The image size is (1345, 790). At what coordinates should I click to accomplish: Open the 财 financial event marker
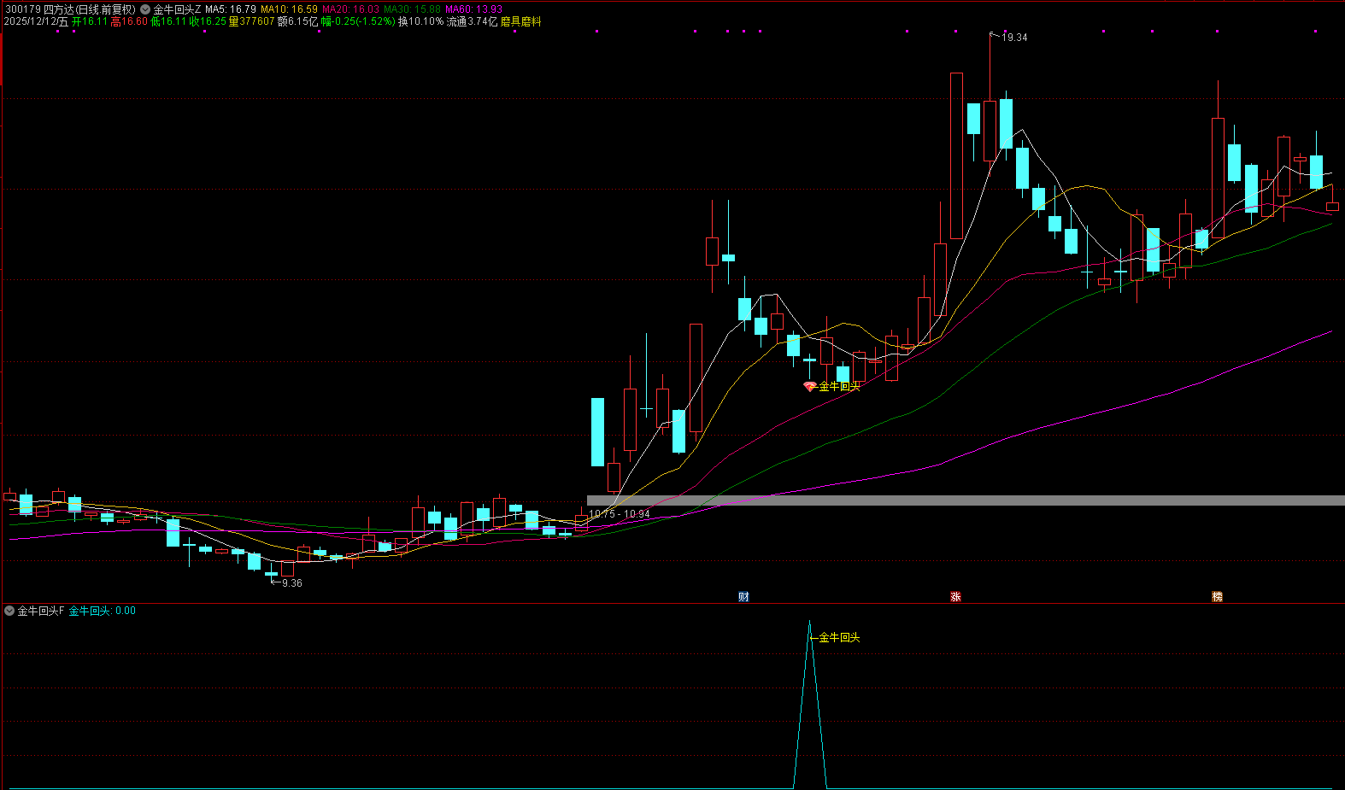pyautogui.click(x=743, y=597)
